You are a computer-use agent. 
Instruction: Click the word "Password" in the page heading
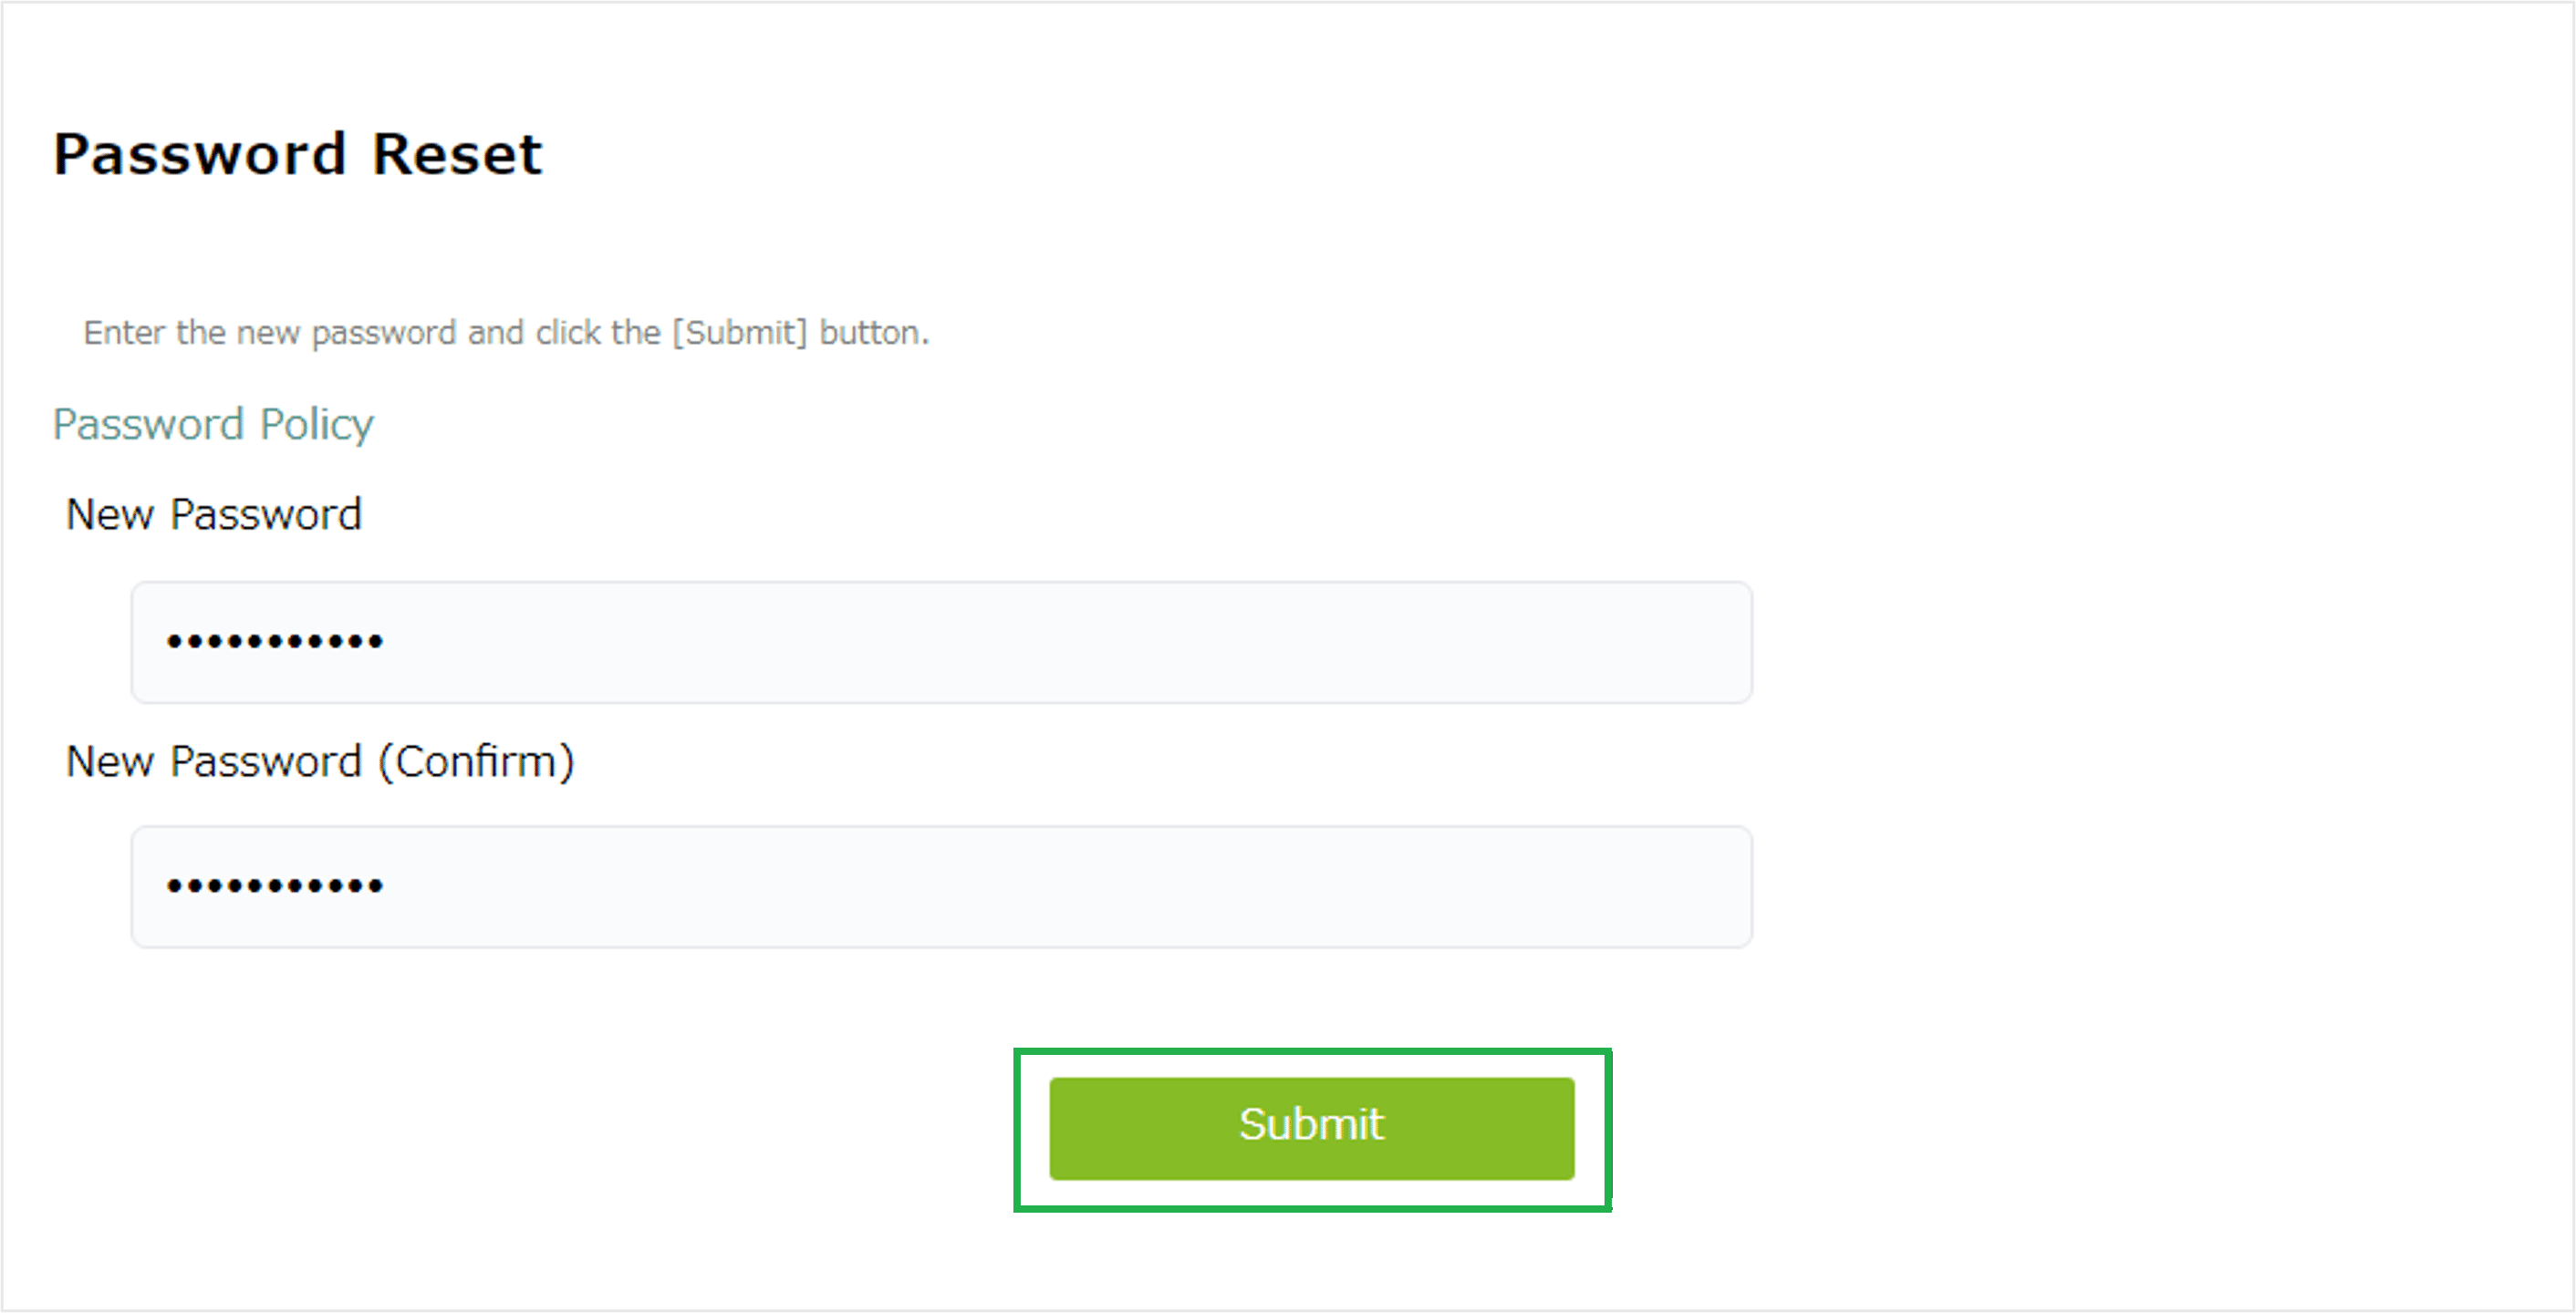(200, 155)
